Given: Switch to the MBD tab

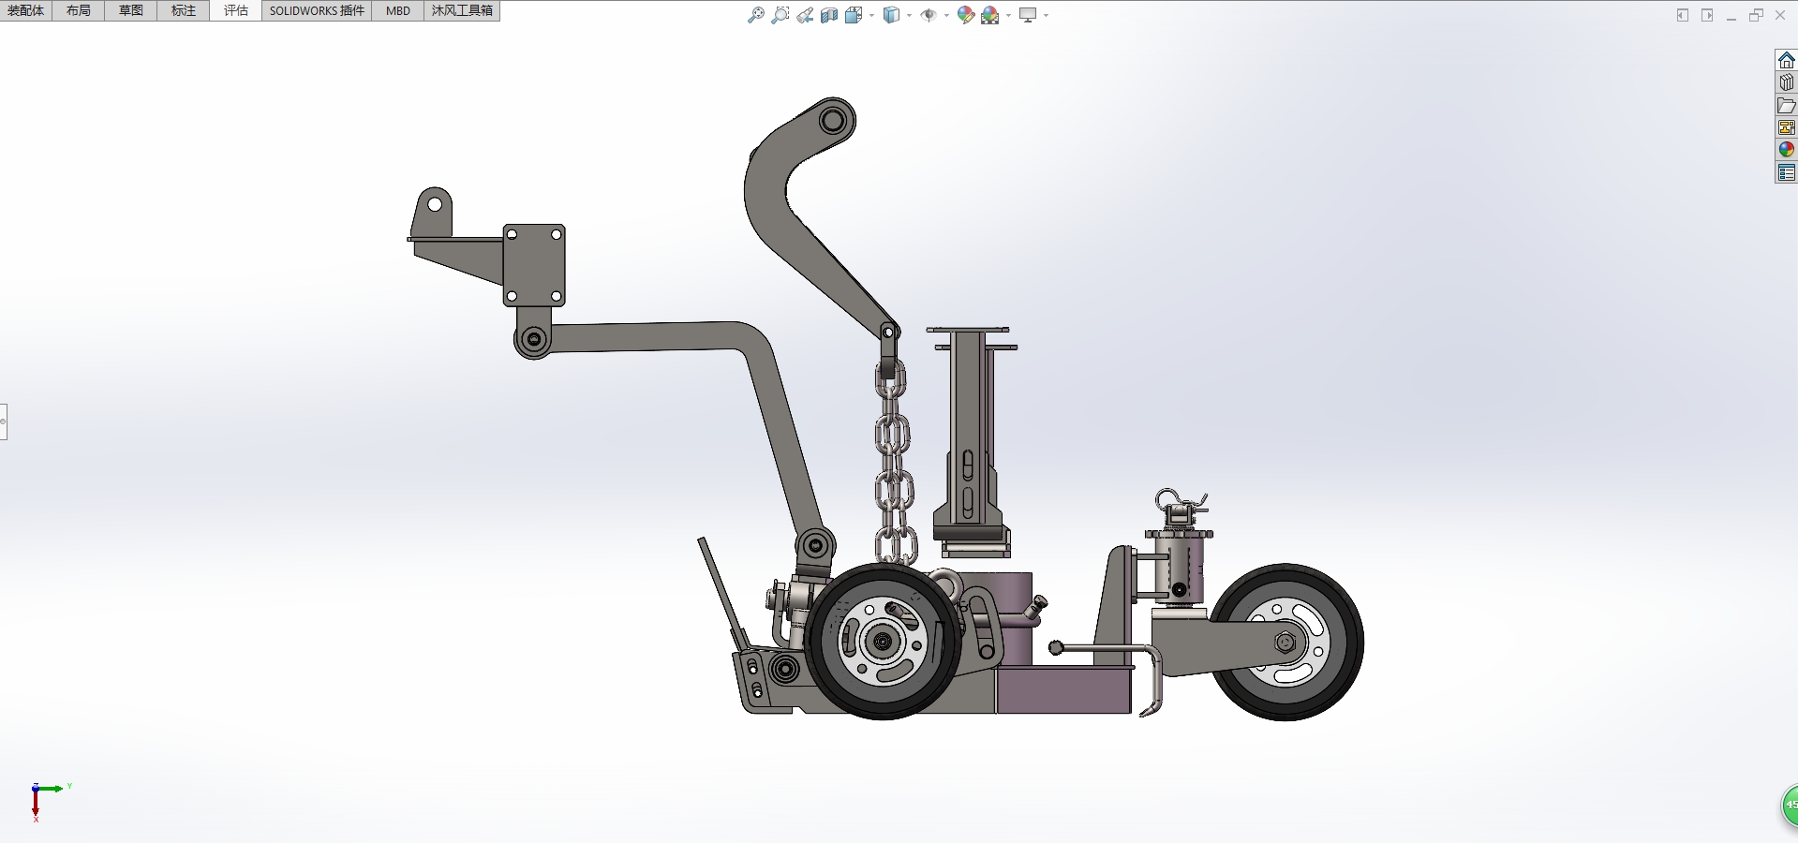Looking at the screenshot, I should [x=398, y=10].
